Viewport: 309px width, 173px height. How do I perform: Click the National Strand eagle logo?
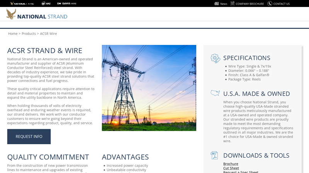coord(37,14)
